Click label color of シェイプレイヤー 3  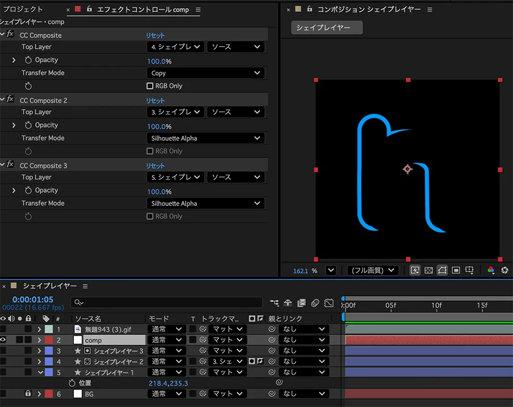(x=49, y=350)
